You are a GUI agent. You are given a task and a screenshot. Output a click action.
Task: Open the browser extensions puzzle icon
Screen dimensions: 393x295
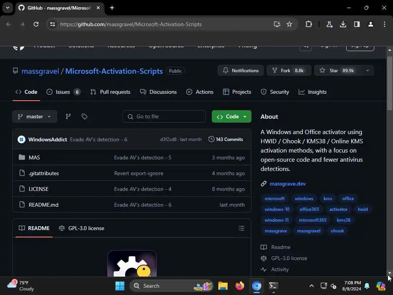tap(309, 24)
